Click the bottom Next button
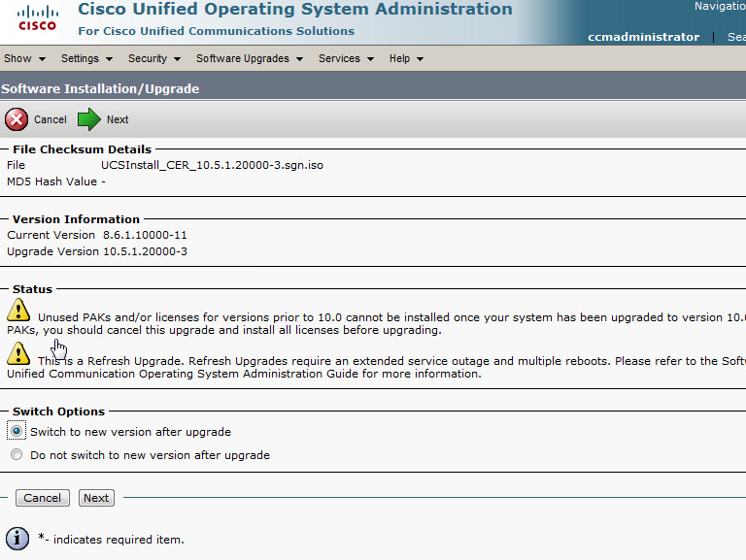746x560 pixels. point(96,498)
